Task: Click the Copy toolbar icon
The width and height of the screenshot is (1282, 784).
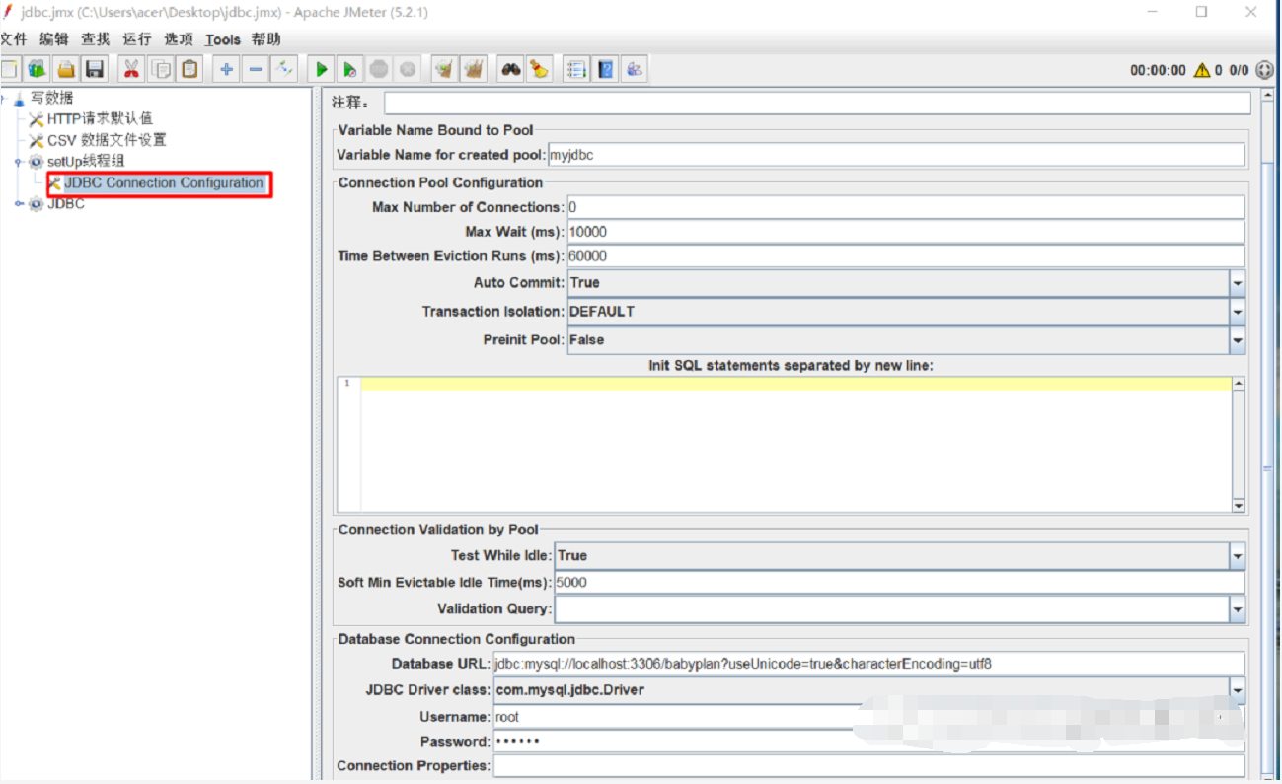Action: (x=160, y=69)
